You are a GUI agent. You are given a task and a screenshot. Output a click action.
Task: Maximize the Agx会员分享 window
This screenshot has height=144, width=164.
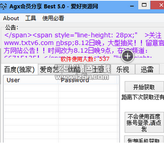click(x=144, y=5)
